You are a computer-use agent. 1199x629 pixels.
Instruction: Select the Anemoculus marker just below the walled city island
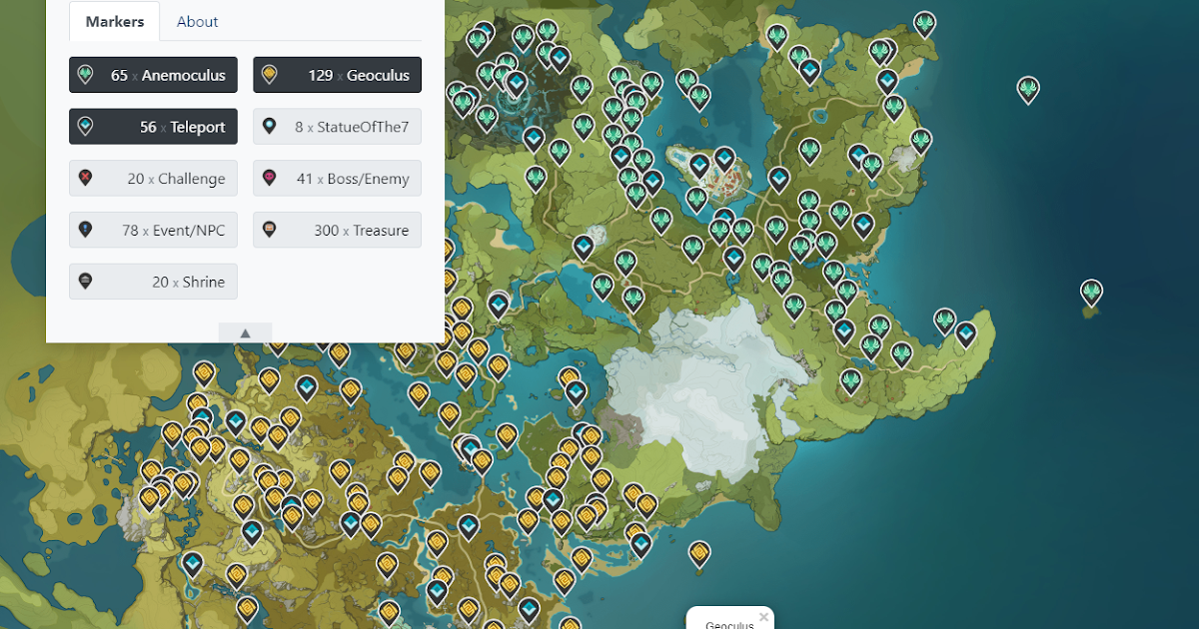click(696, 200)
